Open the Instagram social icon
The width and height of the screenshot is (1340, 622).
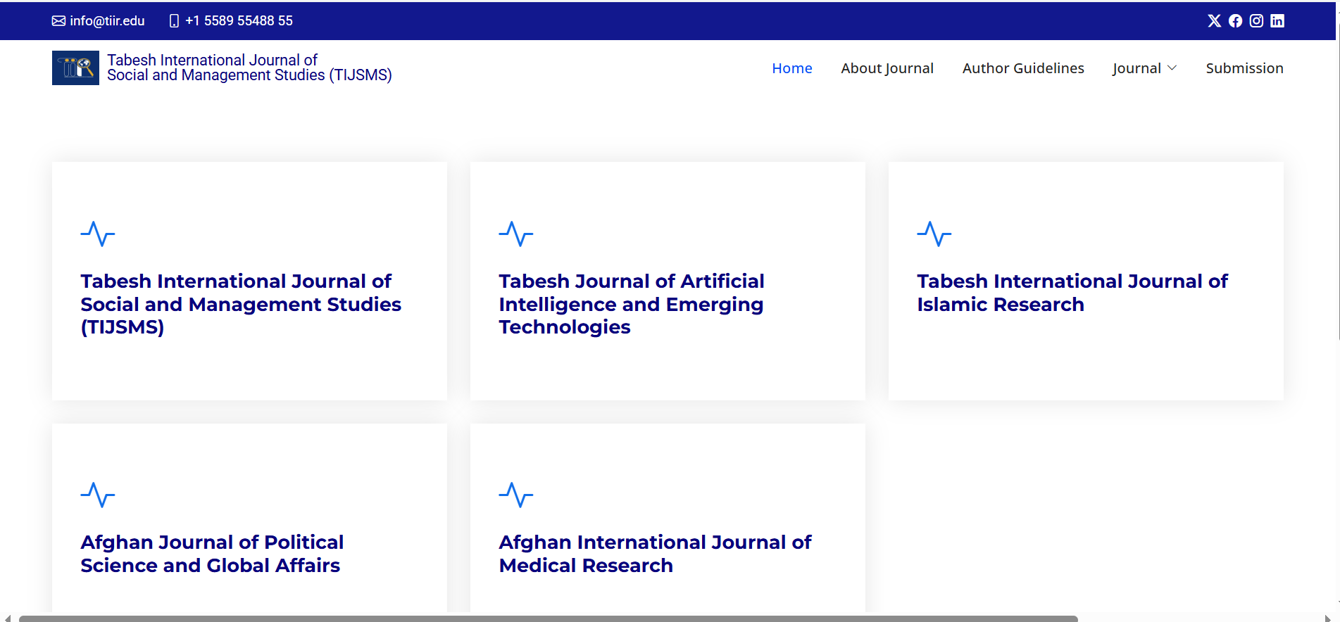click(1256, 21)
